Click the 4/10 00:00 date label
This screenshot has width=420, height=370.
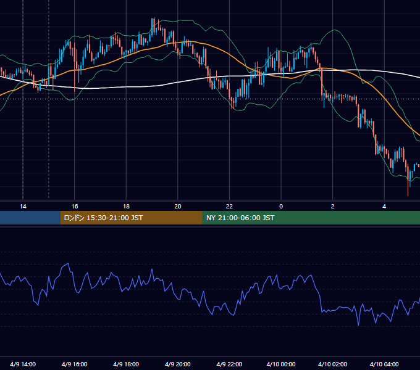point(281,364)
